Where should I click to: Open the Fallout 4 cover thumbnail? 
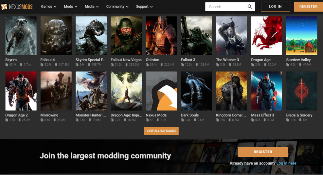(56, 36)
